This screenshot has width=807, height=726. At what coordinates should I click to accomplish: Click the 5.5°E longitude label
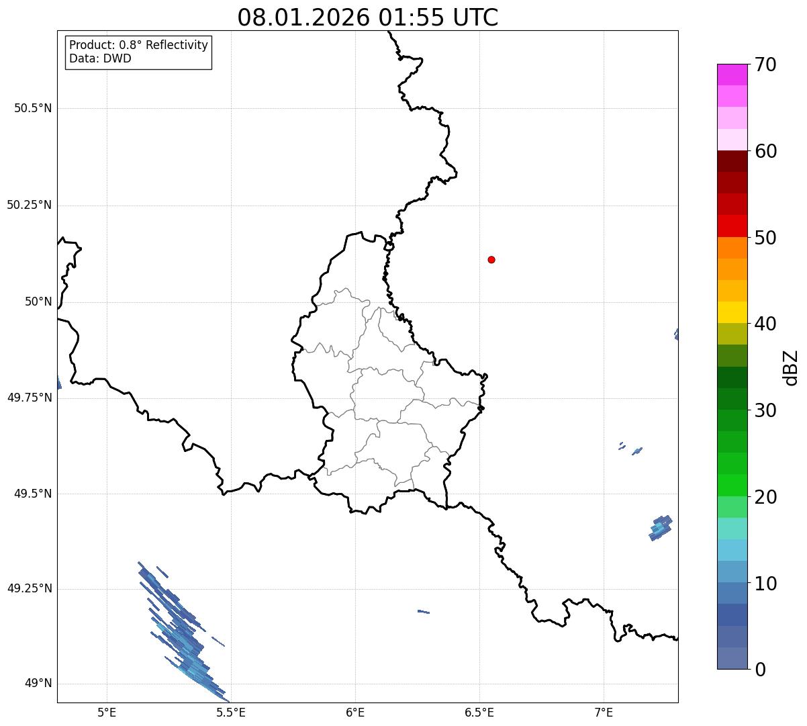[231, 712]
